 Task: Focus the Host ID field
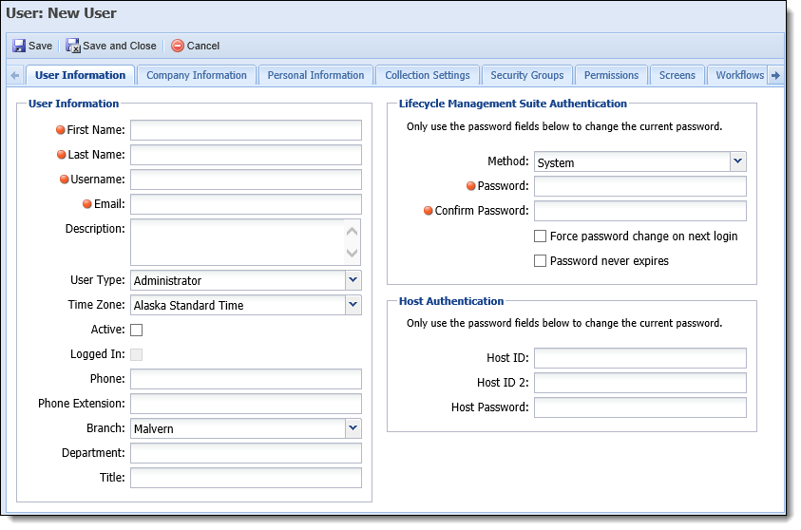click(640, 358)
